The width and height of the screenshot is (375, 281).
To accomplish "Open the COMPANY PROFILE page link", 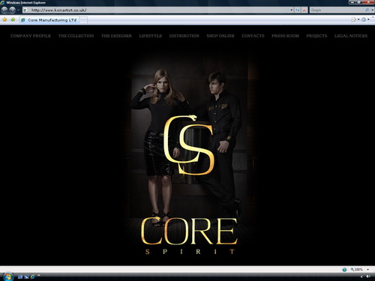I will (31, 36).
